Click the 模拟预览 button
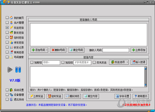The width and height of the screenshot is (155, 112). pos(73,96)
